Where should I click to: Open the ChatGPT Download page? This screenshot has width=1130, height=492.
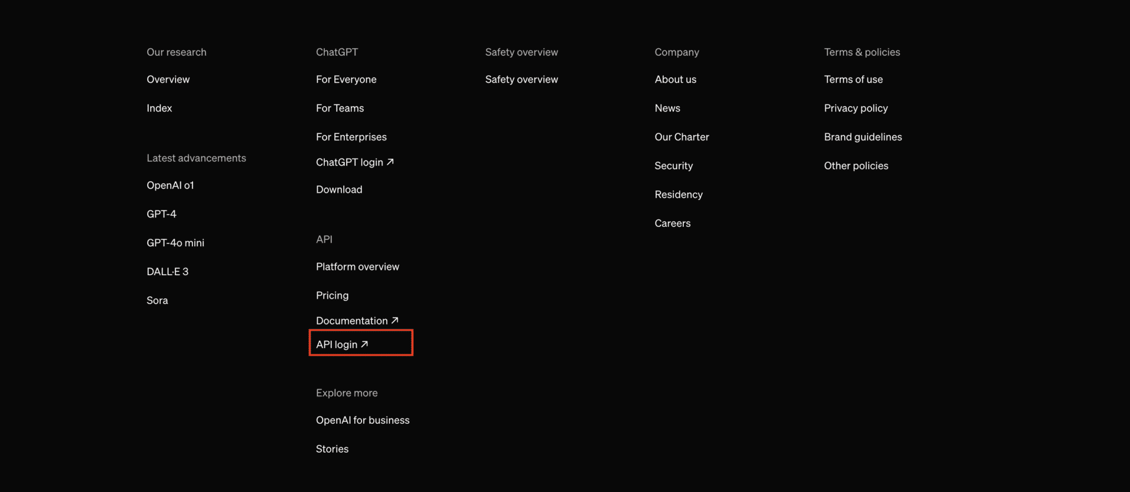click(339, 189)
